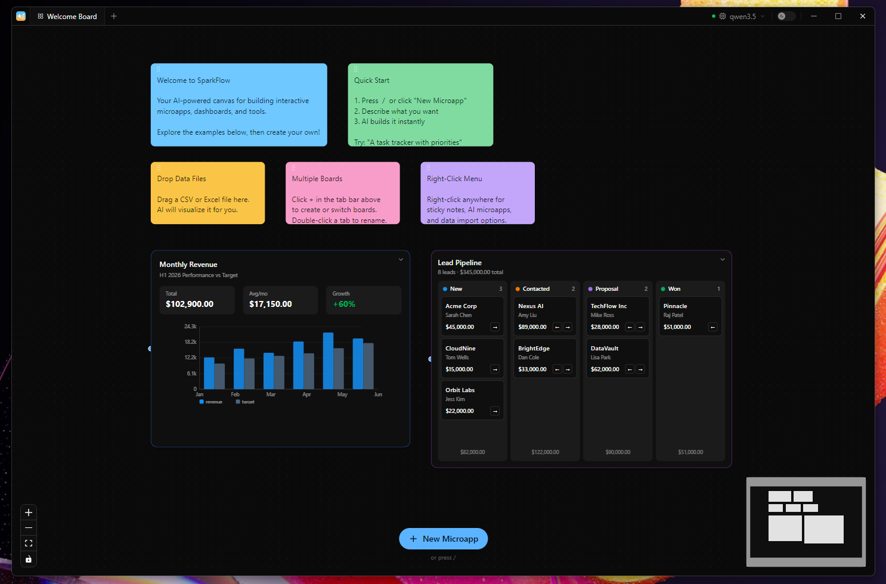The image size is (886, 584).
Task: Zoom out using the minus icon
Action: (x=28, y=527)
